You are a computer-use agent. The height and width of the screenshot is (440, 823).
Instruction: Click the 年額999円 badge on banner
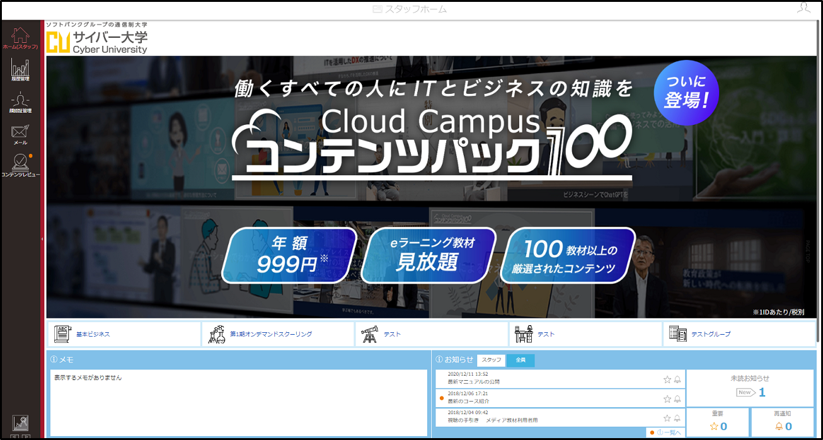click(x=289, y=255)
